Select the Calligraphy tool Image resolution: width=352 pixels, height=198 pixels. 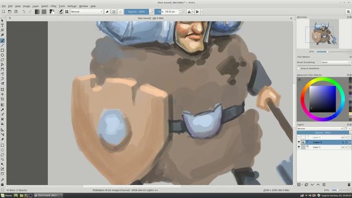pos(2,35)
